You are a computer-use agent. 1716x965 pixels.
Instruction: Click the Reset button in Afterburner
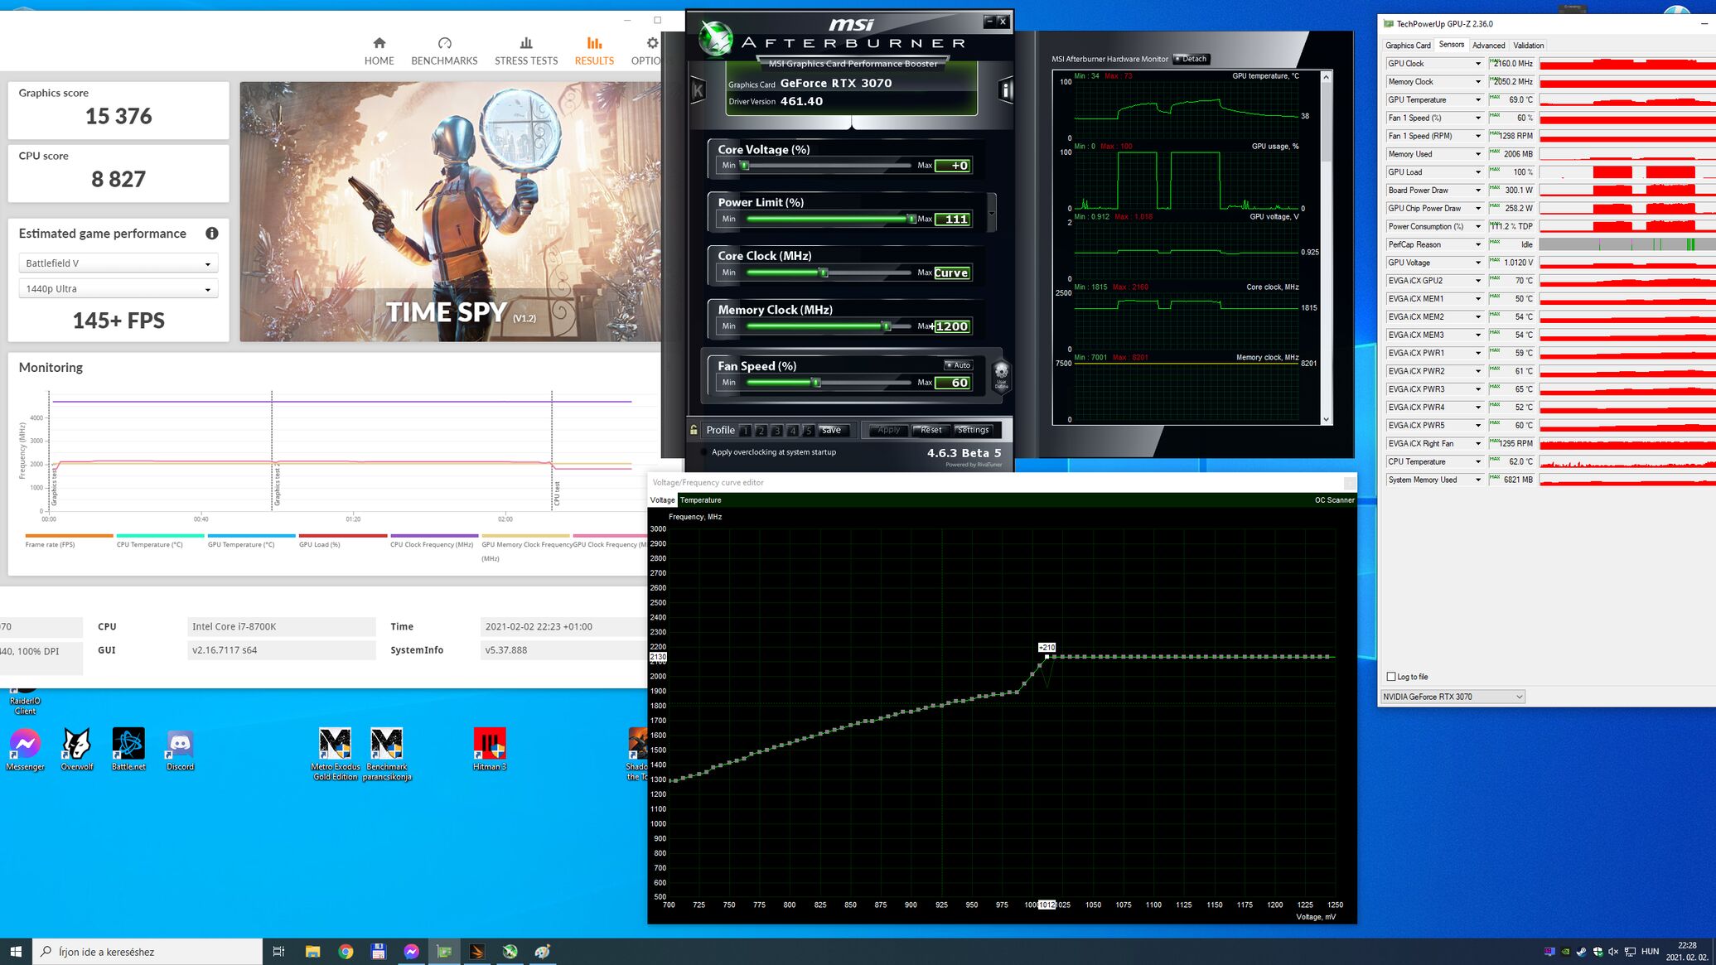(x=931, y=430)
